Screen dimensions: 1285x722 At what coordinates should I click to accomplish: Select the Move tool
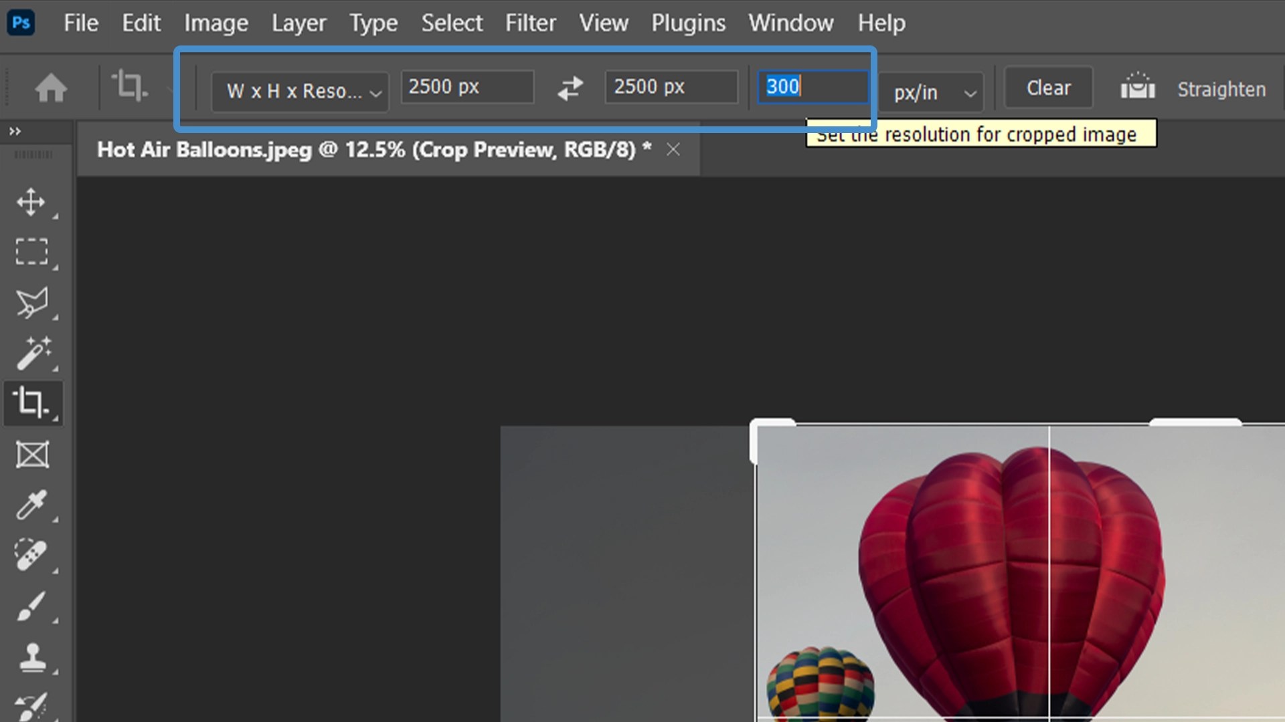[31, 202]
